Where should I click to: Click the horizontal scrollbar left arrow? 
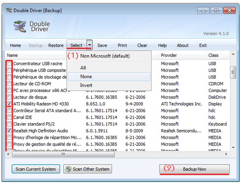click(8, 154)
